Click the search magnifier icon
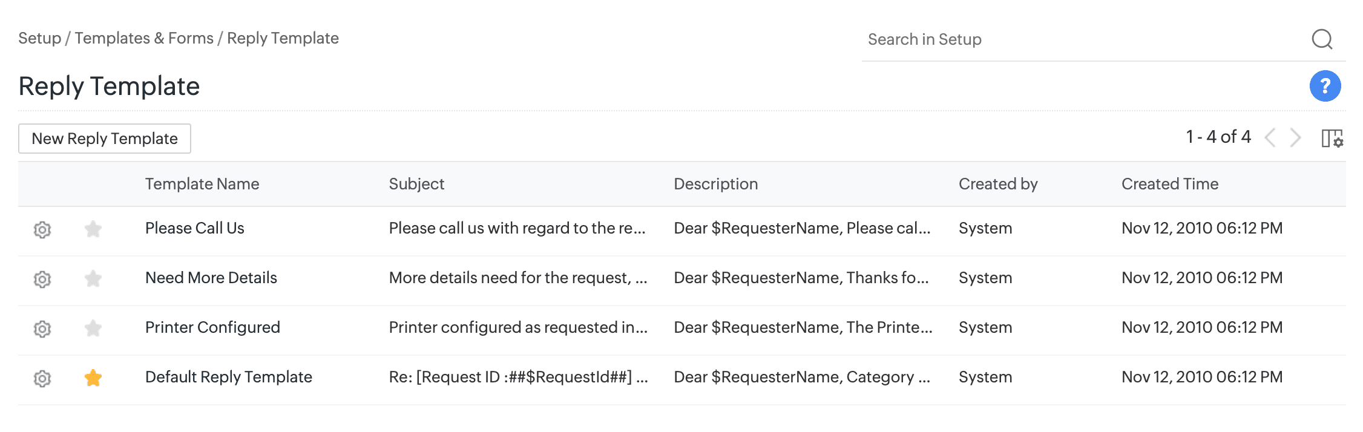1363x432 pixels. (1322, 39)
